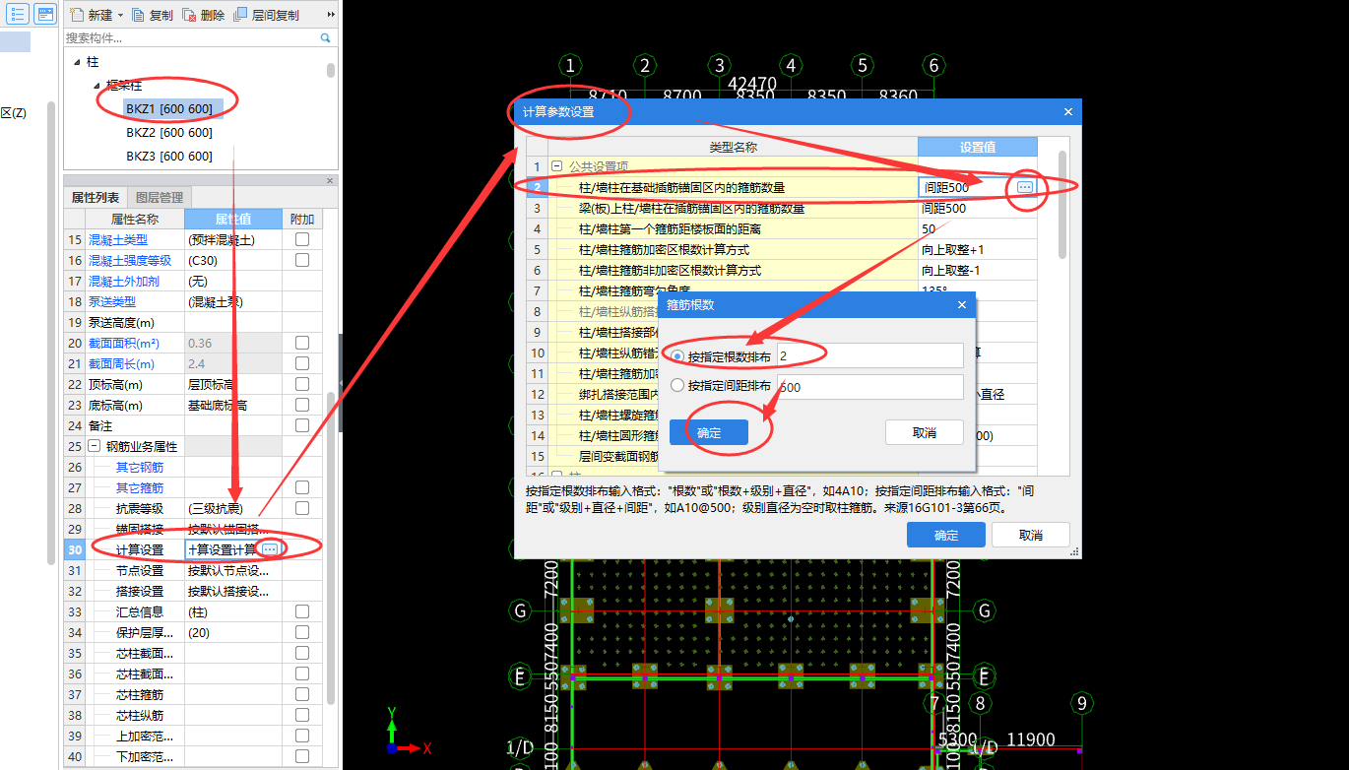Click the 属性名称 column header
The height and width of the screenshot is (770, 1349).
[x=135, y=219]
